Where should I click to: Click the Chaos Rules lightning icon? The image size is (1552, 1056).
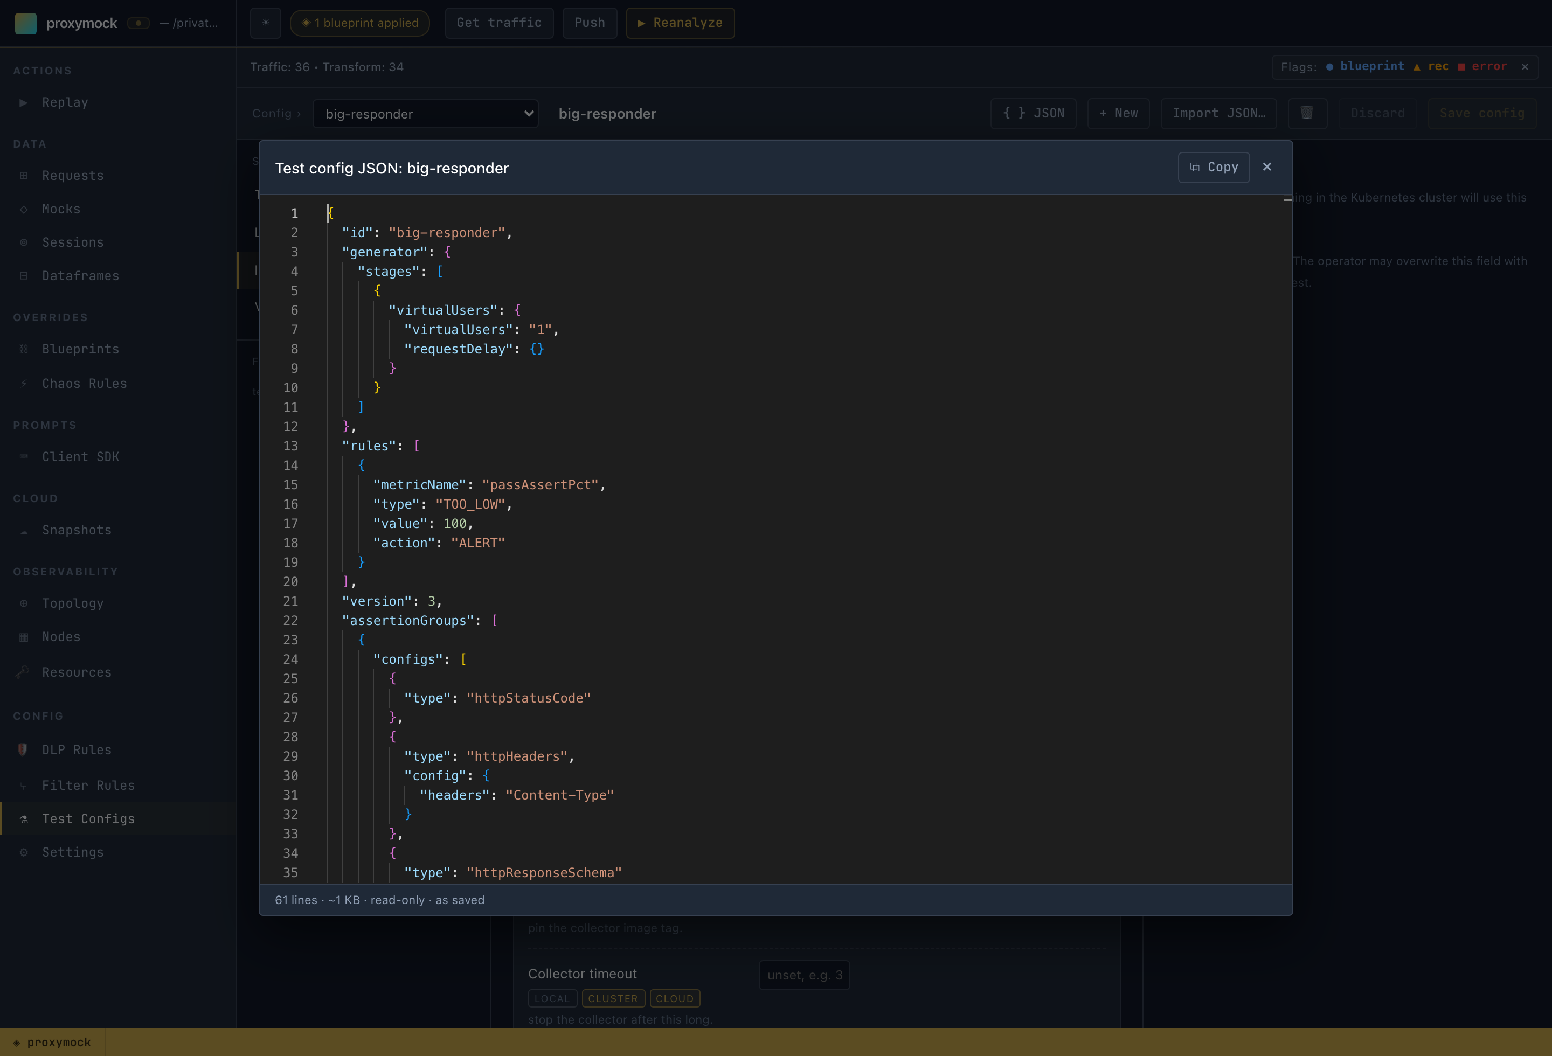point(23,384)
